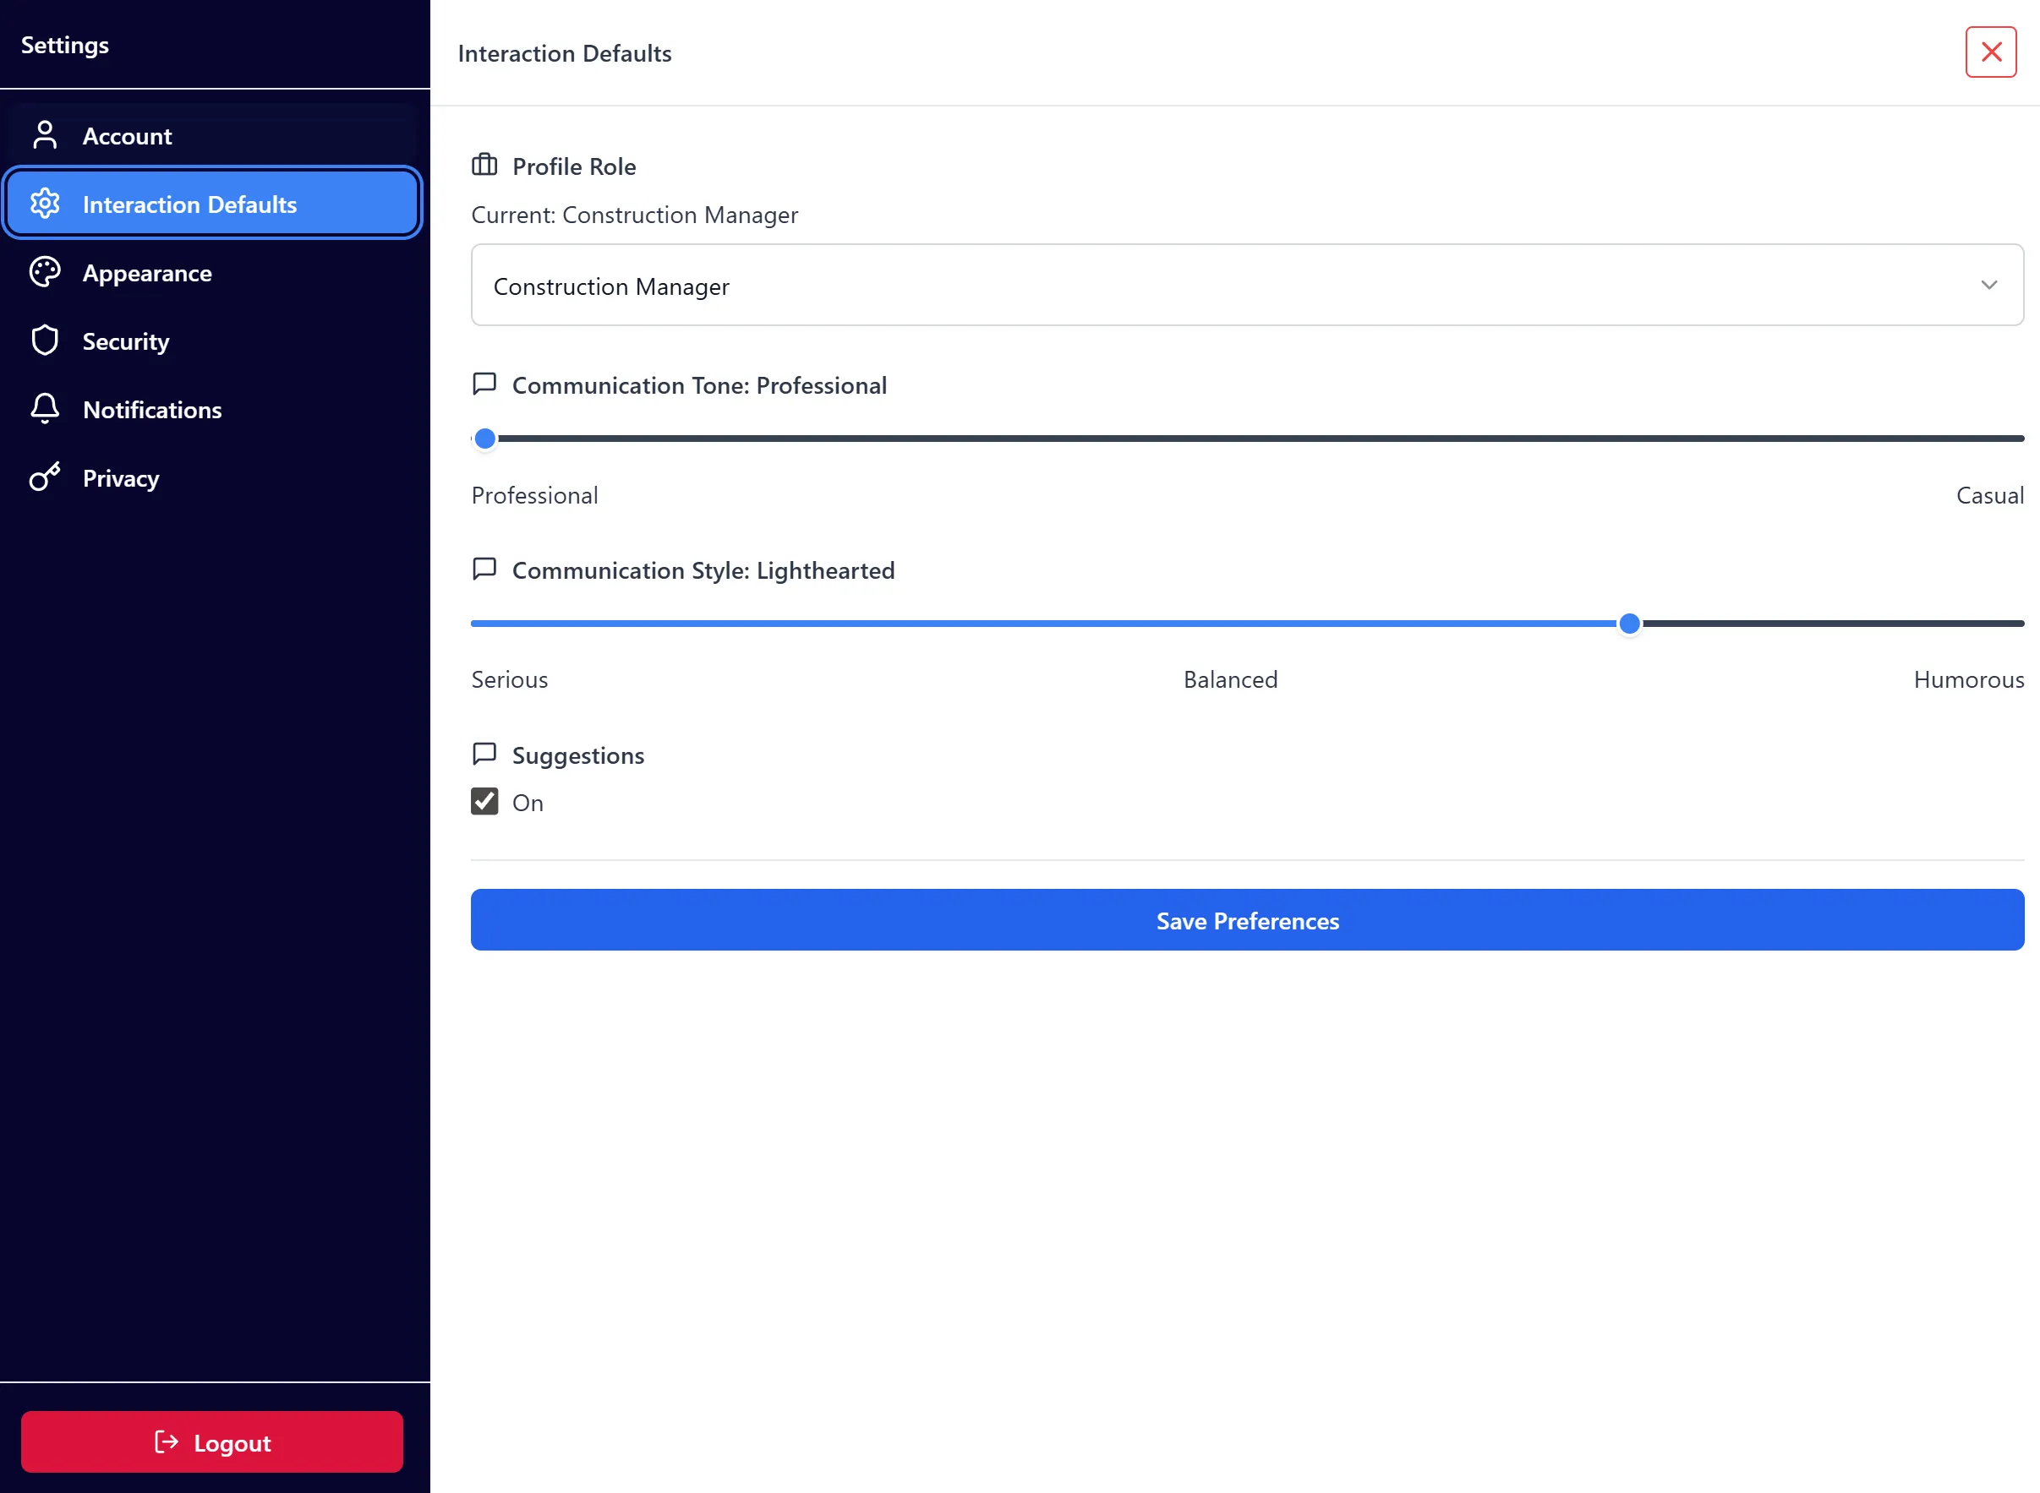The width and height of the screenshot is (2040, 1493).
Task: Expand the profile role chevron
Action: pos(1988,285)
